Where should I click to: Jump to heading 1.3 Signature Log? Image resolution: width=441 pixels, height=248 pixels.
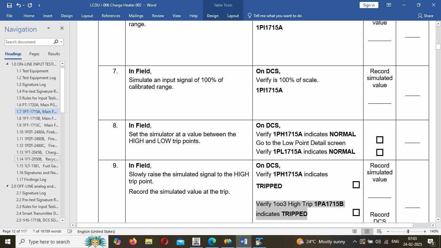pyautogui.click(x=31, y=85)
